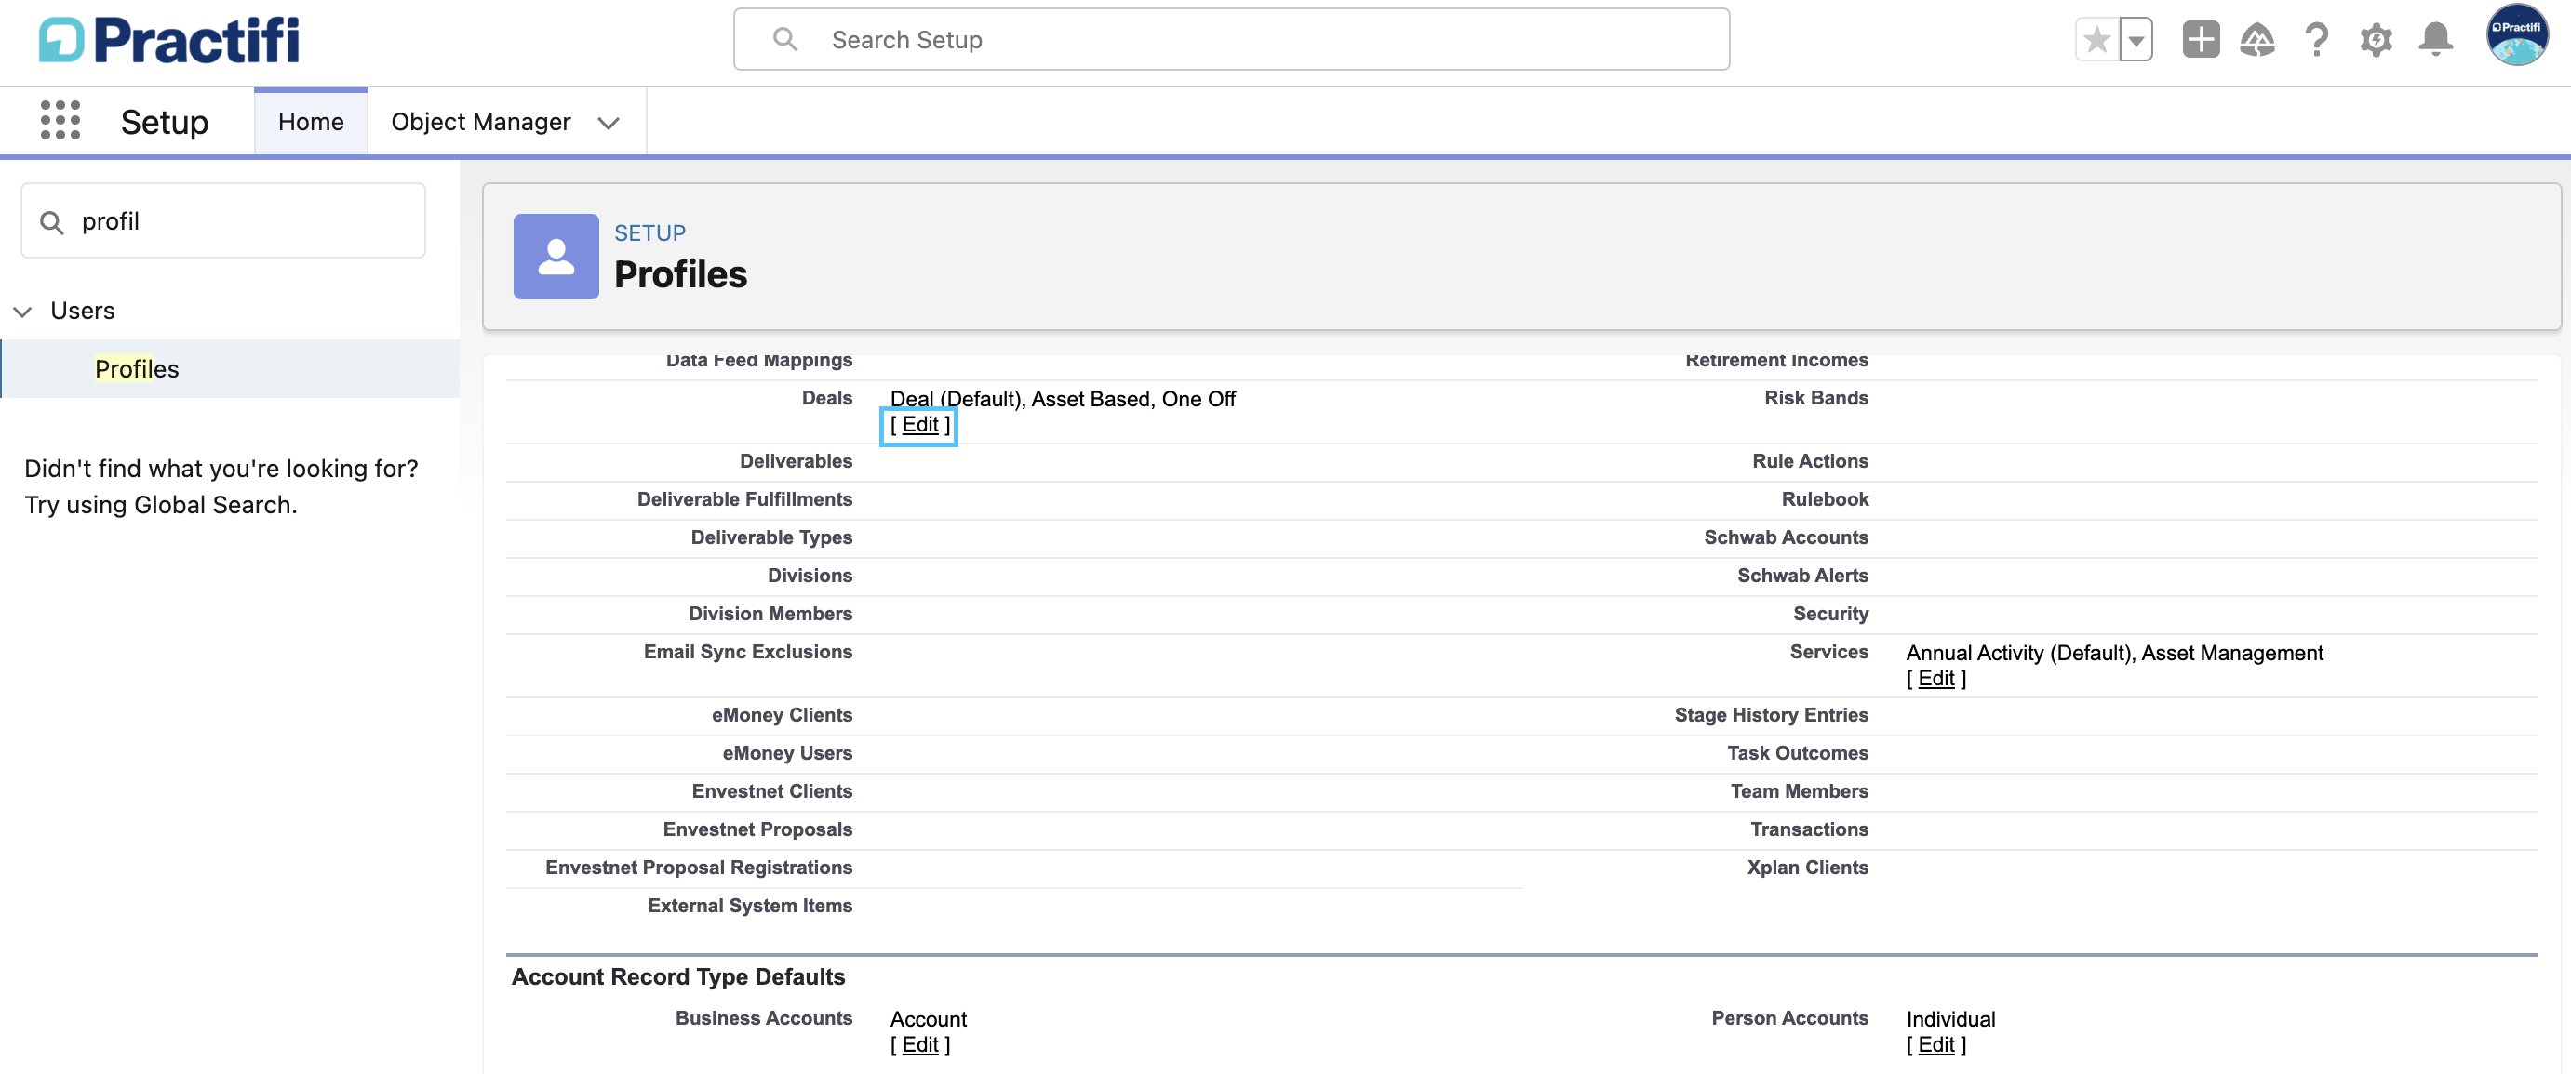This screenshot has height=1074, width=2571.
Task: Click the Envestnet Proposals label
Action: click(757, 829)
